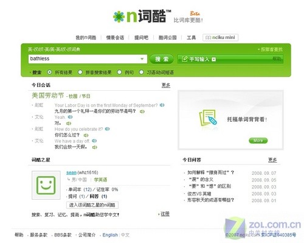304x243 pixels.
Task: Open 酷词公园 menu item
Action: tap(167, 38)
